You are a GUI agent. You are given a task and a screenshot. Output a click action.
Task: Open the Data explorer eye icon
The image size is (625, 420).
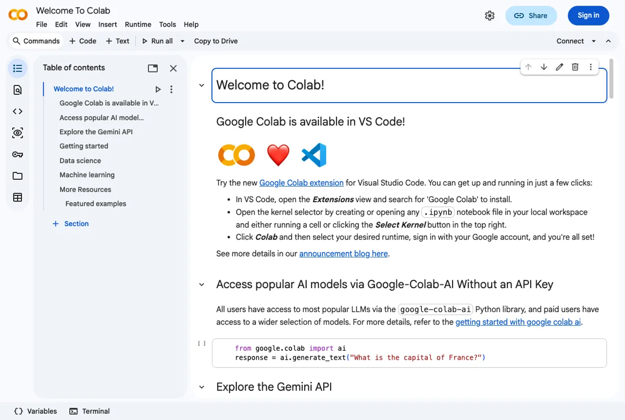click(18, 133)
